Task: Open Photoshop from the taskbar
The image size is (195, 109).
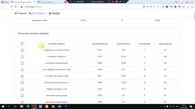Action: click(x=66, y=106)
